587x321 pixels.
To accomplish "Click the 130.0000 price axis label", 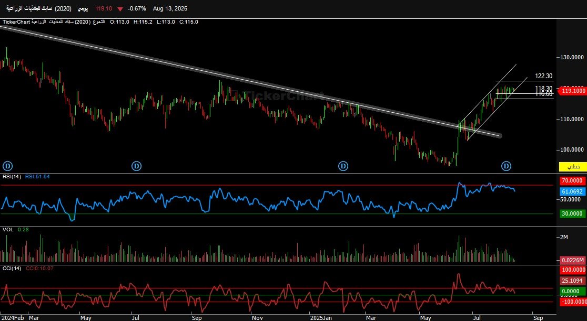I will (x=572, y=57).
